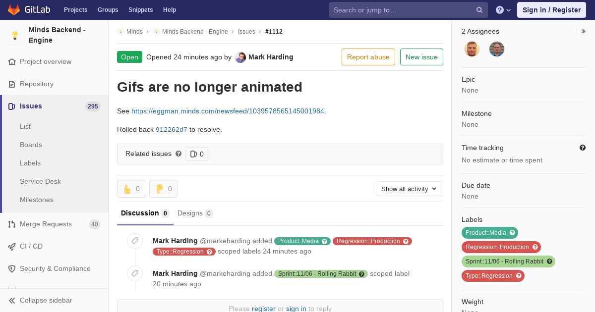Viewport: 595px width, 312px height.
Task: Open the Projects menu
Action: tap(75, 10)
